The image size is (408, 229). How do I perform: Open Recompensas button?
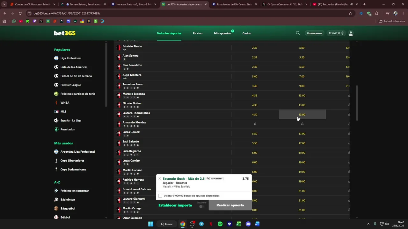(315, 33)
